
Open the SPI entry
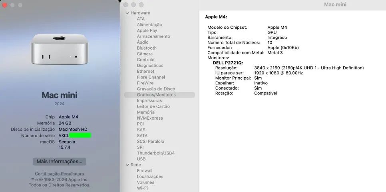(140, 147)
